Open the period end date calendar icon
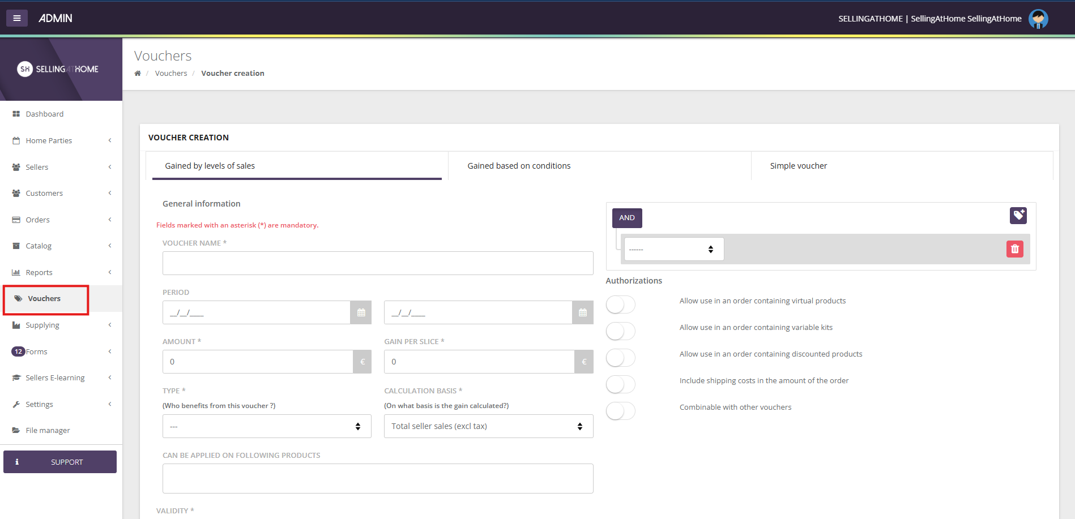This screenshot has height=519, width=1075. tap(582, 312)
